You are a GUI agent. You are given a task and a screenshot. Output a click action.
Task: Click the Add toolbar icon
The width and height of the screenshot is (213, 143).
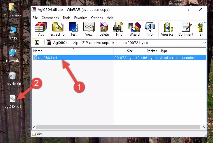point(41,29)
